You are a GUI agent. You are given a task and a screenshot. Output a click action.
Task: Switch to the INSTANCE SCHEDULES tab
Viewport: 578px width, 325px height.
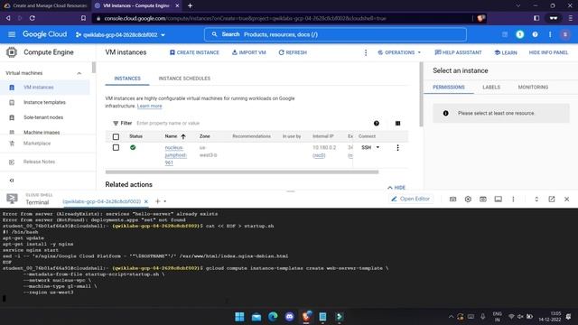[x=184, y=79]
